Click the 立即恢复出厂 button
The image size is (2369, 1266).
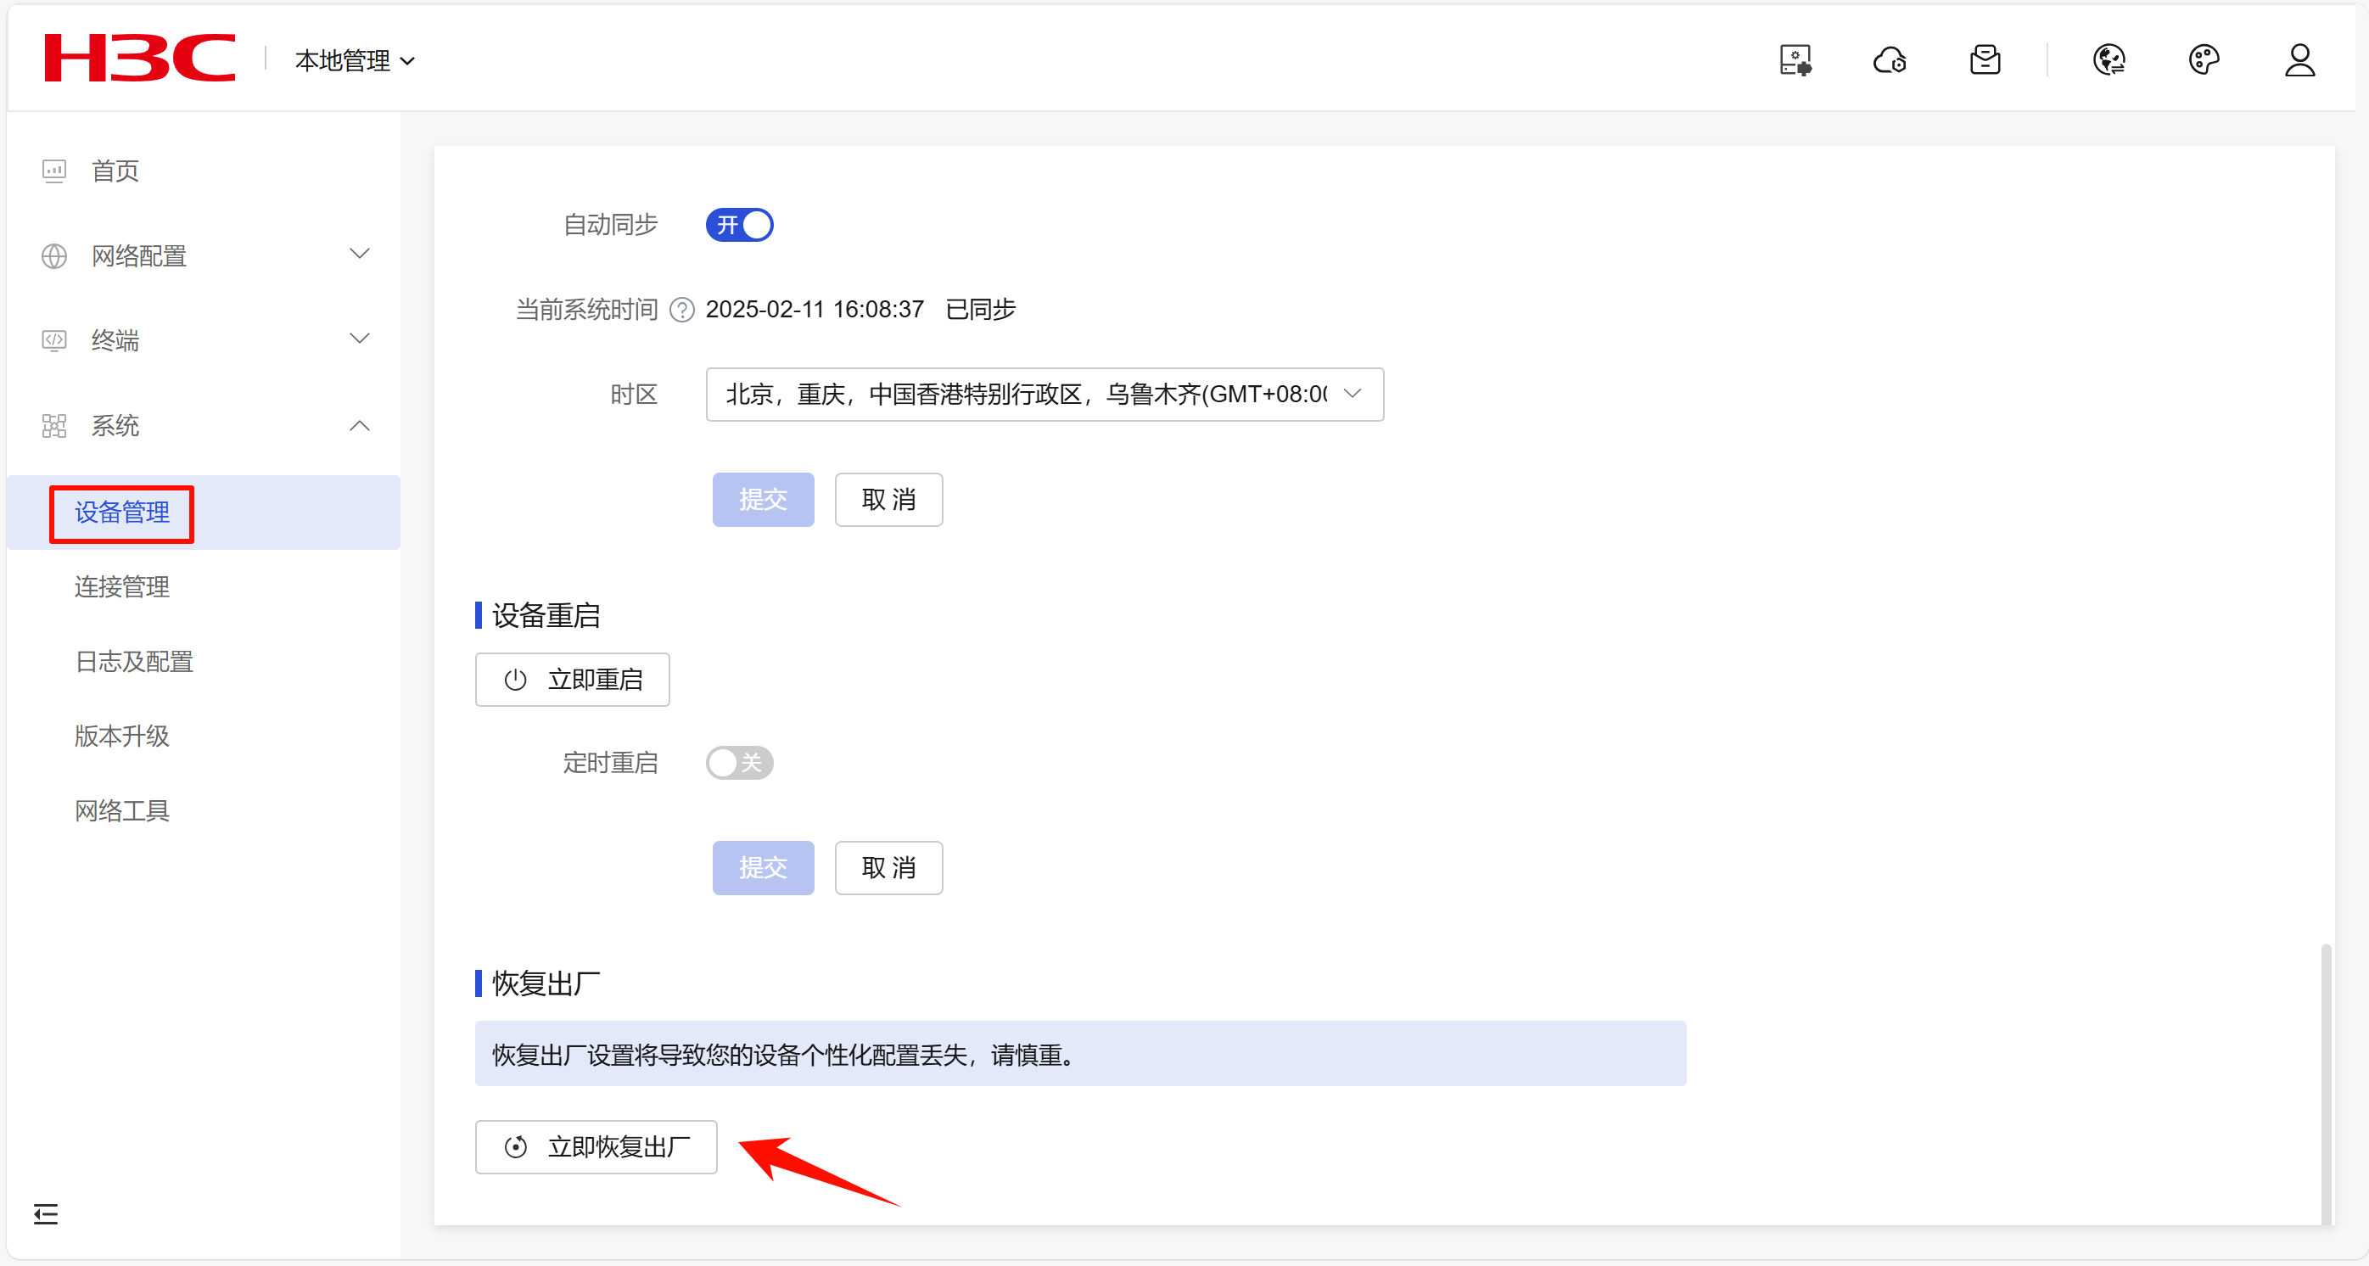click(x=596, y=1146)
